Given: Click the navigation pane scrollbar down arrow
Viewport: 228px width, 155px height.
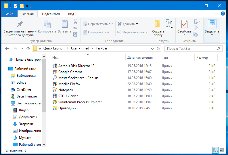Looking at the screenshot, I should tap(44, 145).
